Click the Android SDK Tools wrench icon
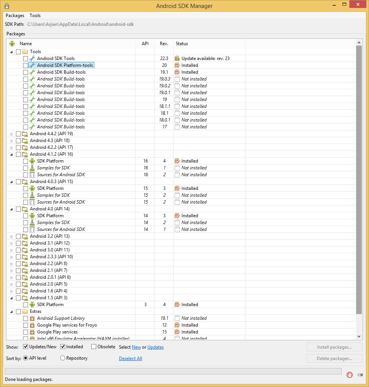This screenshot has width=369, height=387. pyautogui.click(x=32, y=58)
